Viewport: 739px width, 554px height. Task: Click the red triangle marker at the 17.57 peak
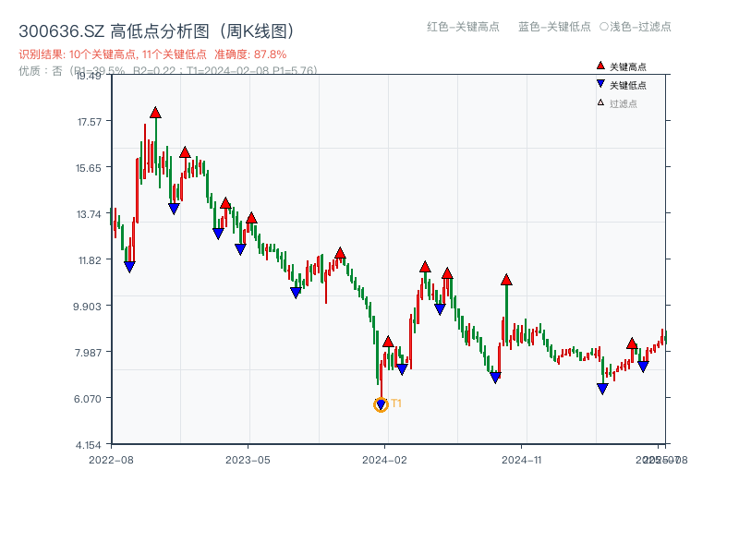click(155, 113)
